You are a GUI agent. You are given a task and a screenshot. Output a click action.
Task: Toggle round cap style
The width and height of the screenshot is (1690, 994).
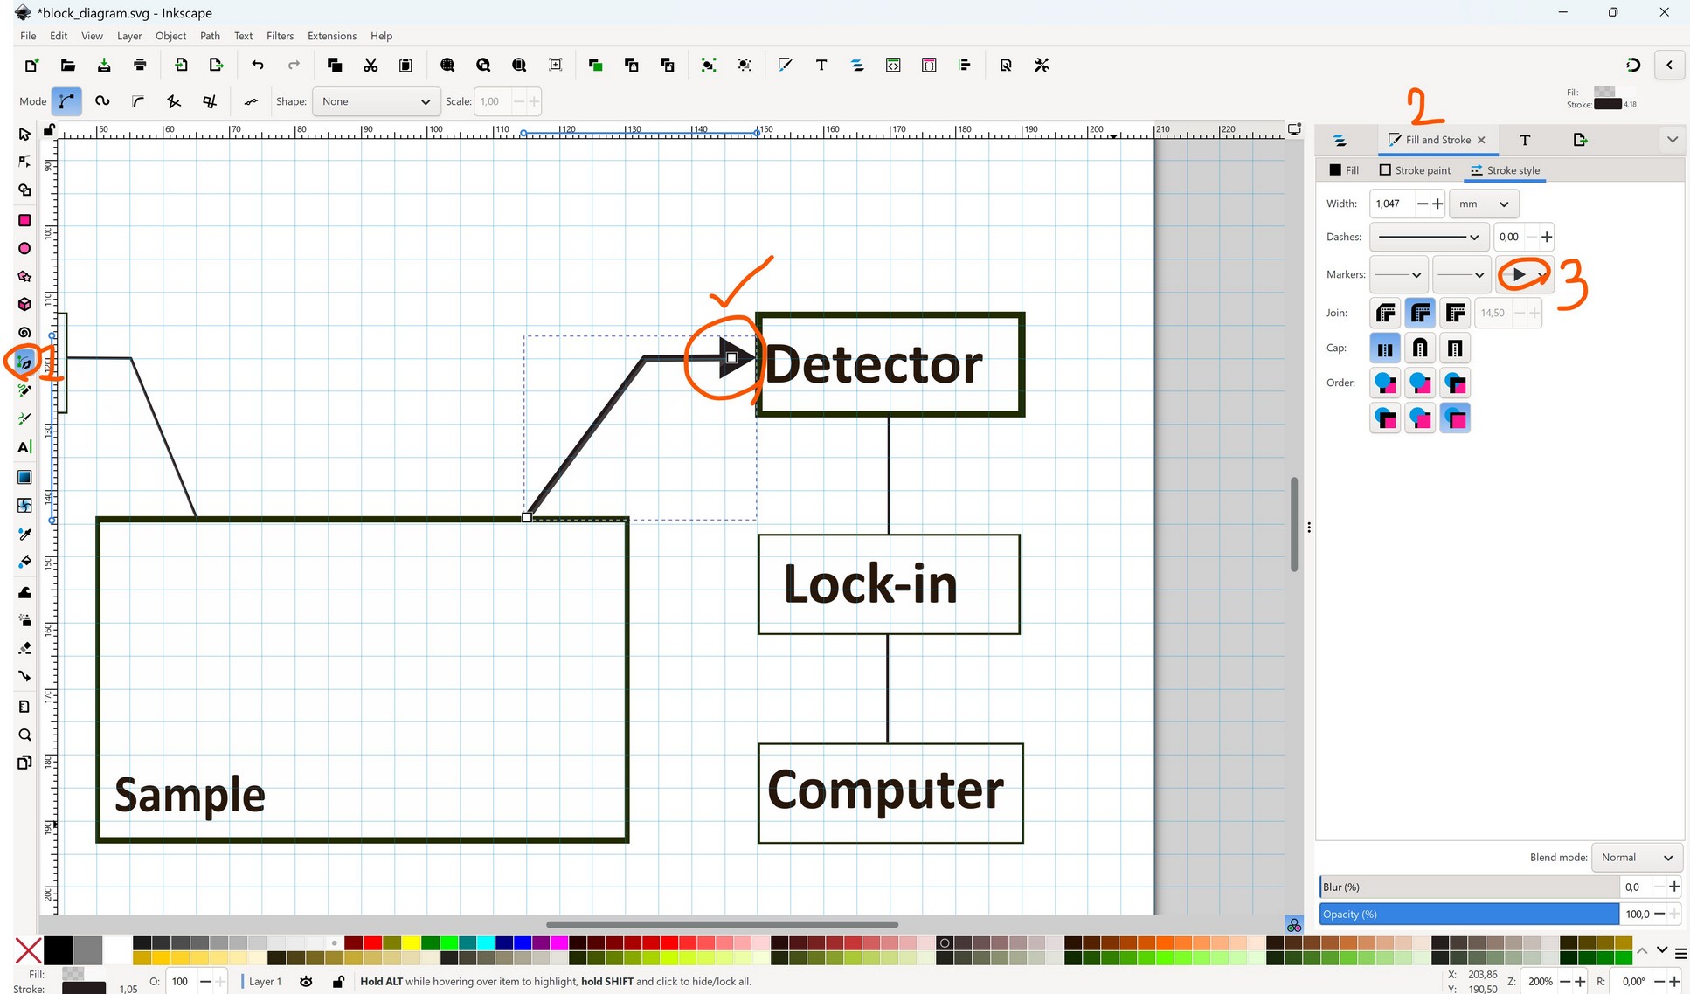(x=1420, y=349)
